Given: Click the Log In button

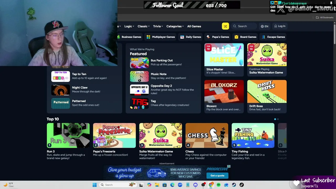Looking at the screenshot, I should pos(280,26).
